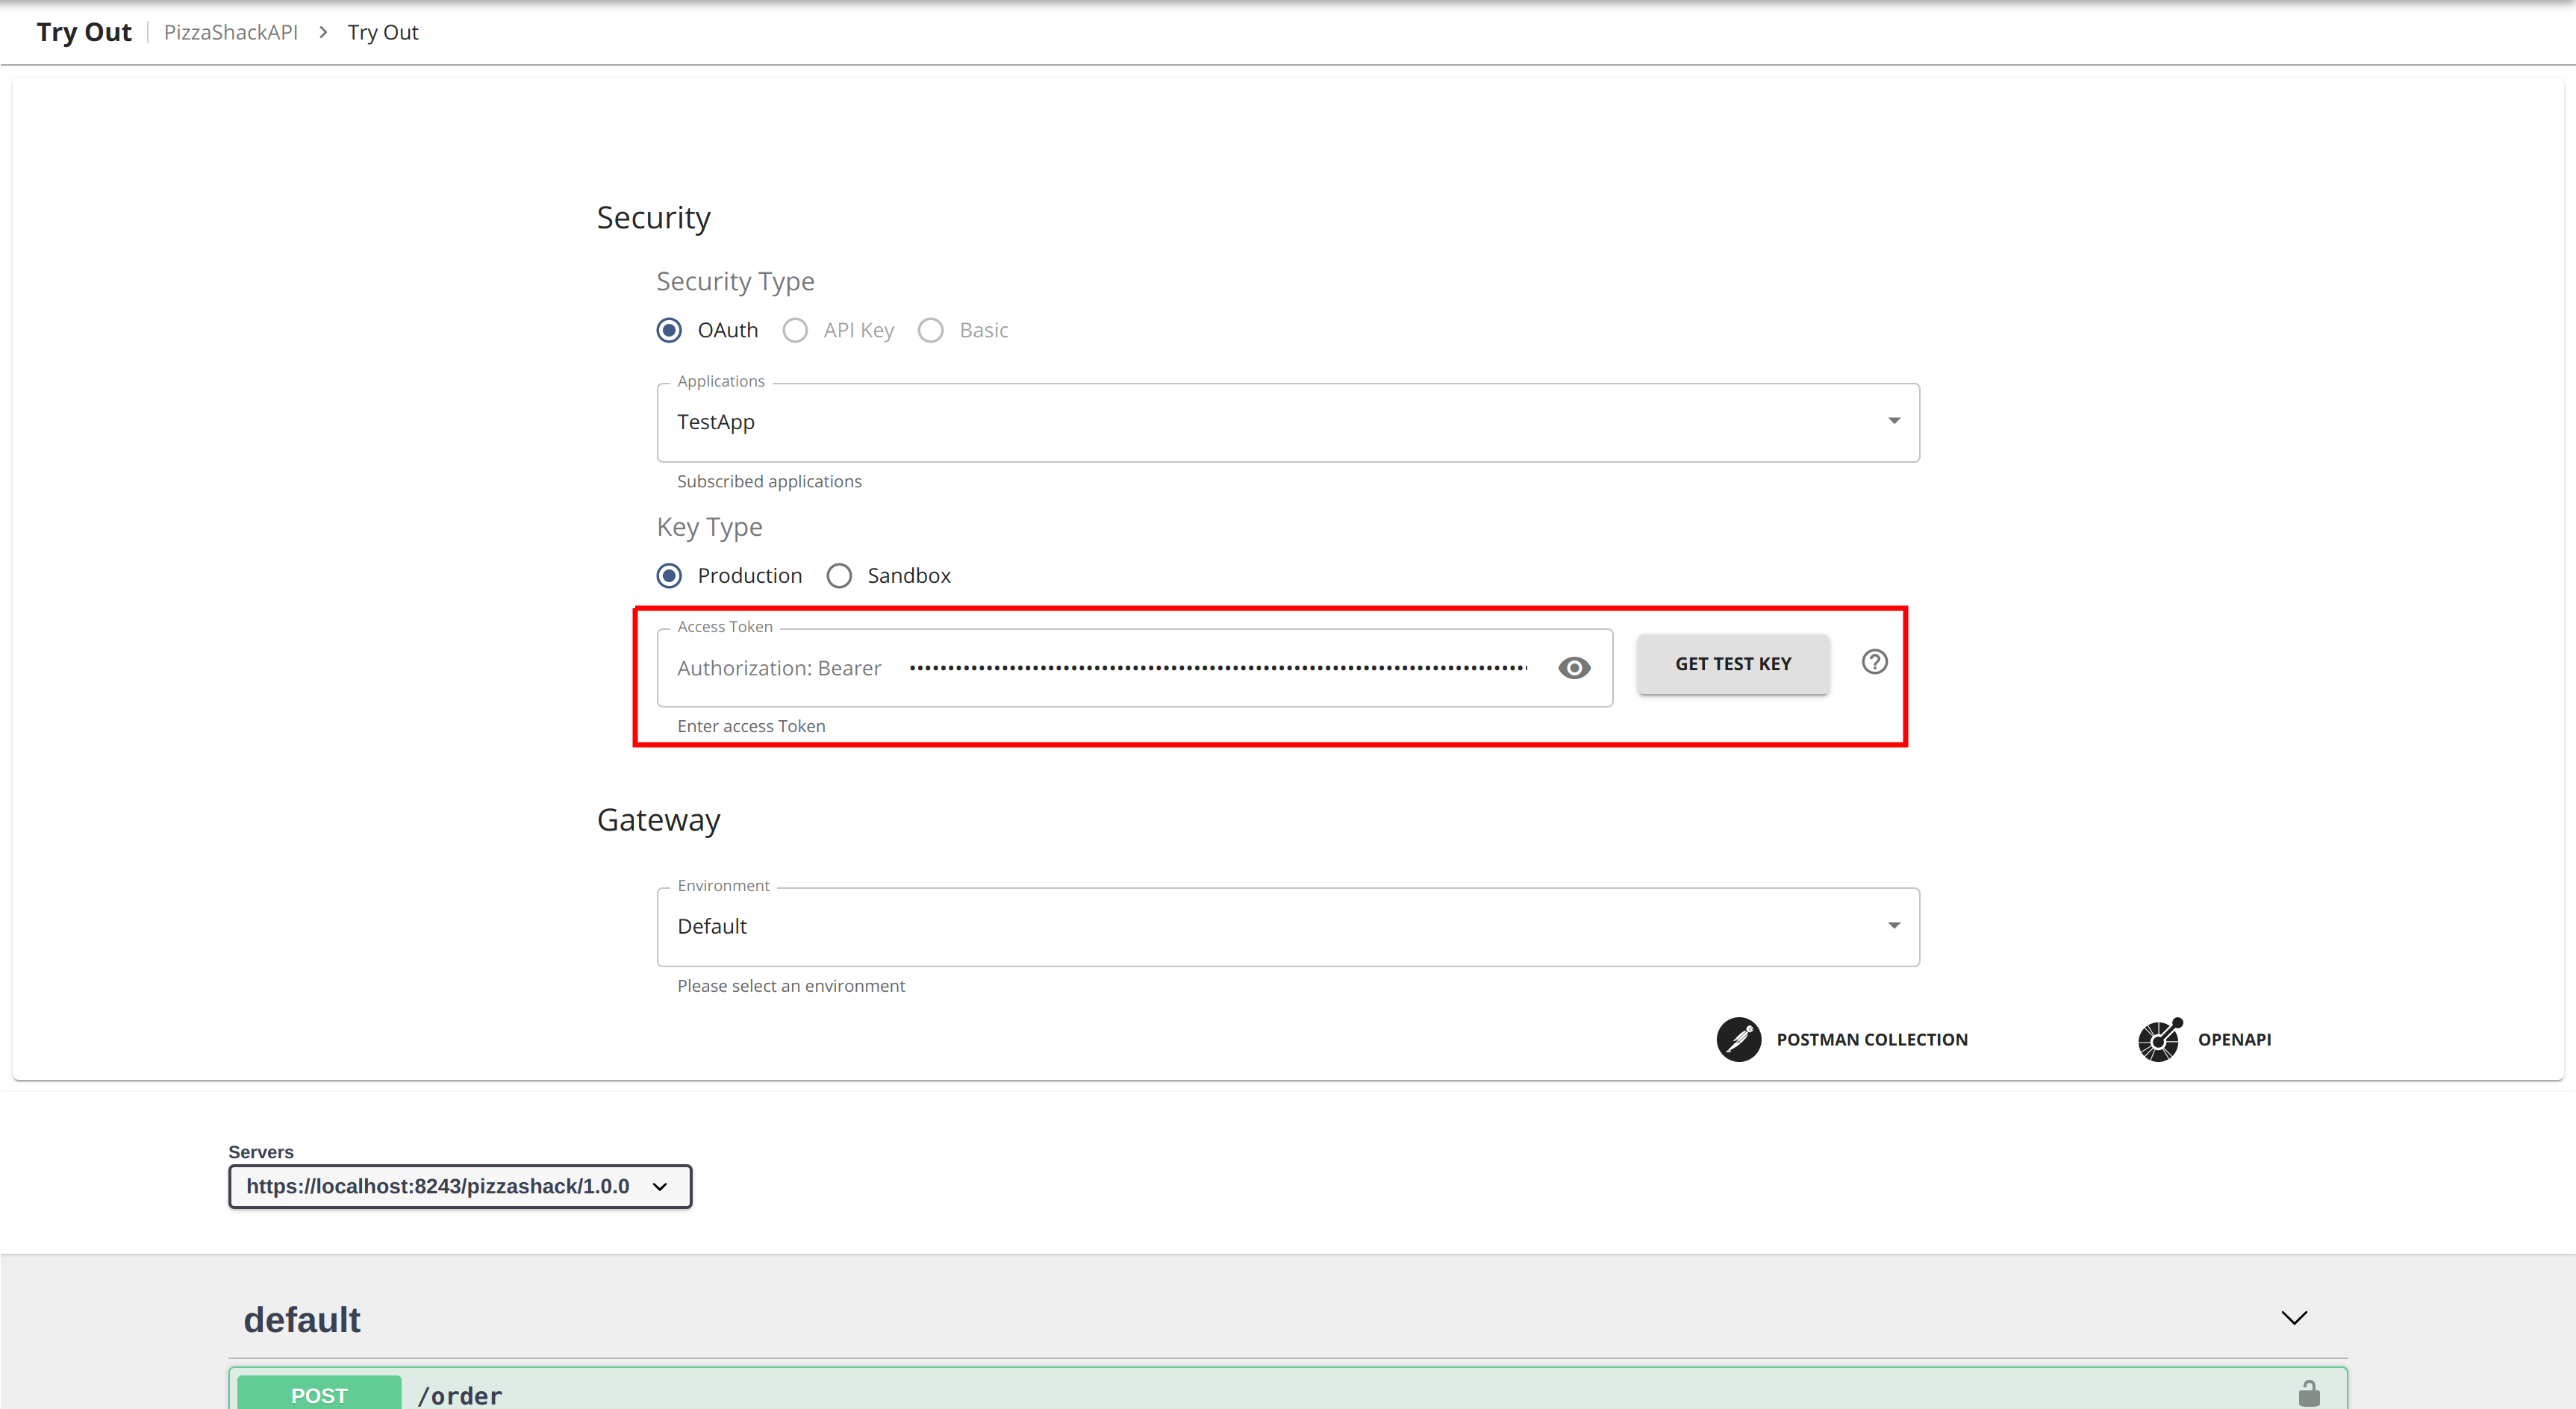
Task: Choose the Production key type
Action: [669, 576]
